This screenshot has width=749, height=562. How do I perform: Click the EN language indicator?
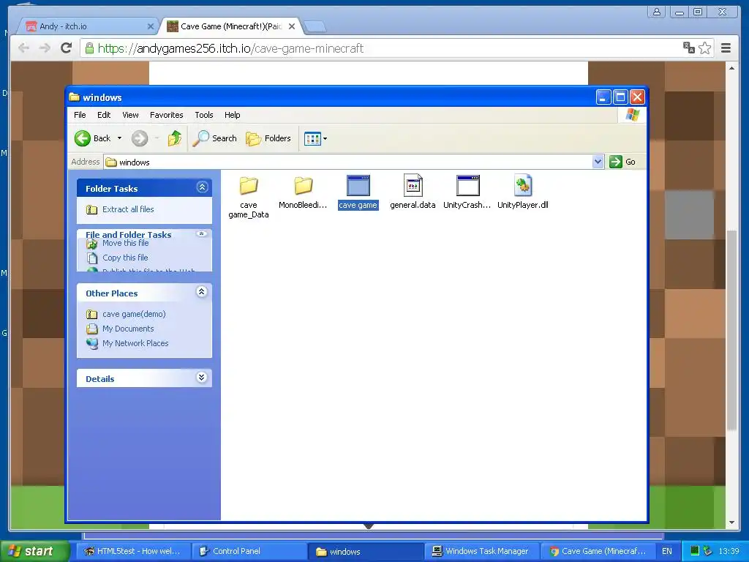pos(667,551)
